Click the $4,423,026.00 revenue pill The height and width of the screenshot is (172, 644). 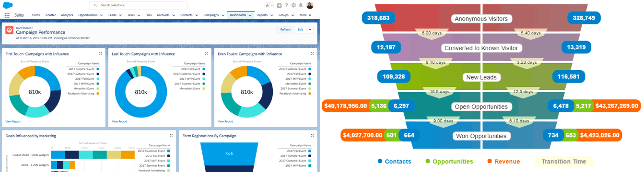tap(600, 135)
